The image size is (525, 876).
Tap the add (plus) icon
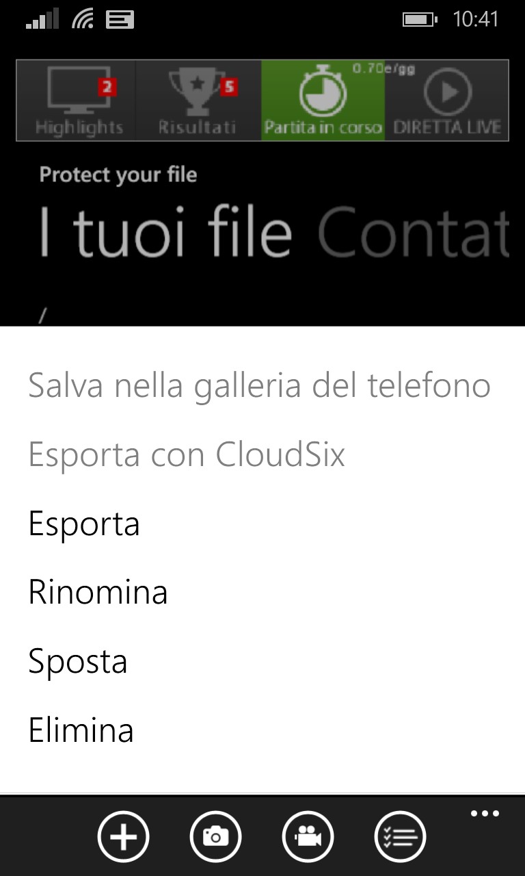click(x=124, y=836)
